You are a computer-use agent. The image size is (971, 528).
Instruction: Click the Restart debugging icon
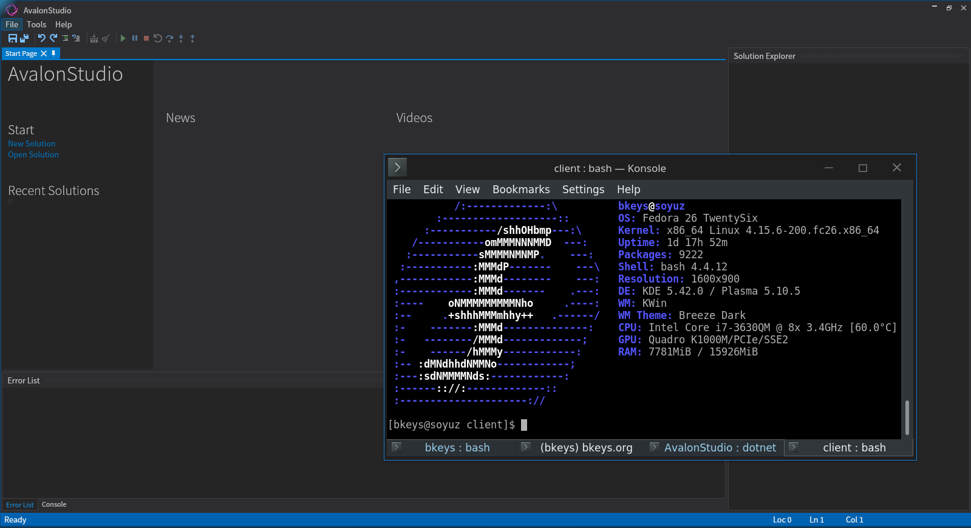(158, 38)
